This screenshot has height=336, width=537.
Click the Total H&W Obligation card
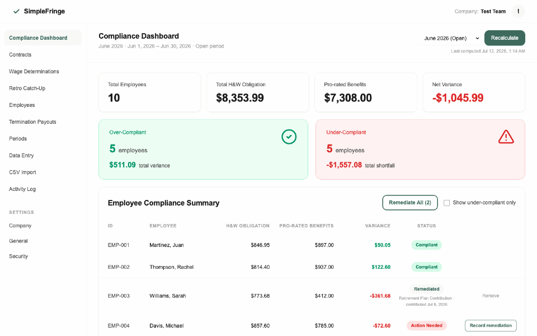point(257,92)
